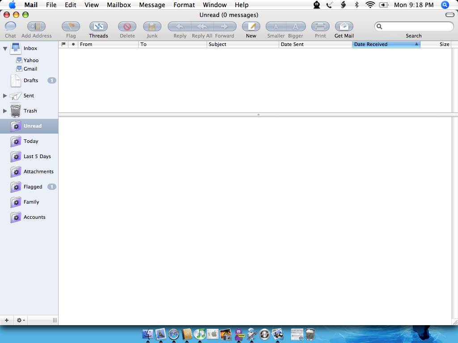Open the Attachments smart mailbox
The image size is (458, 343).
click(x=38, y=171)
